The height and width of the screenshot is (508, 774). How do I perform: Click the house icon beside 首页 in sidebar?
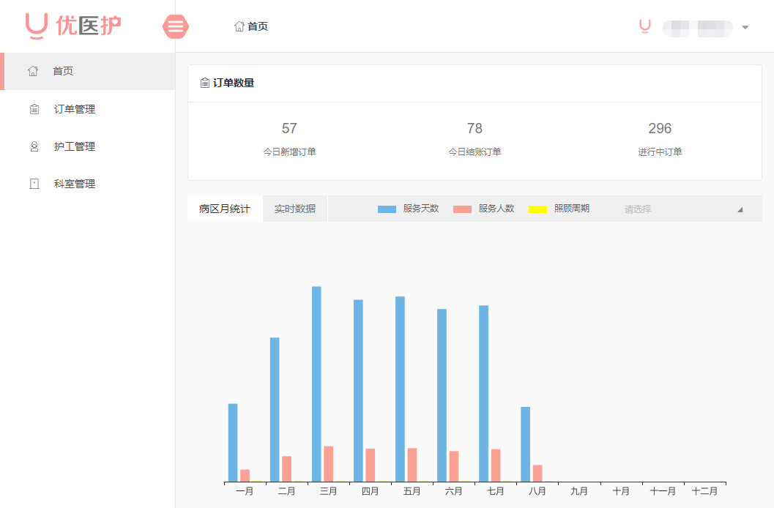tap(33, 71)
